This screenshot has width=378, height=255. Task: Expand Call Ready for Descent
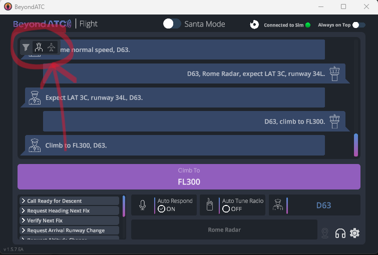pyautogui.click(x=70, y=201)
